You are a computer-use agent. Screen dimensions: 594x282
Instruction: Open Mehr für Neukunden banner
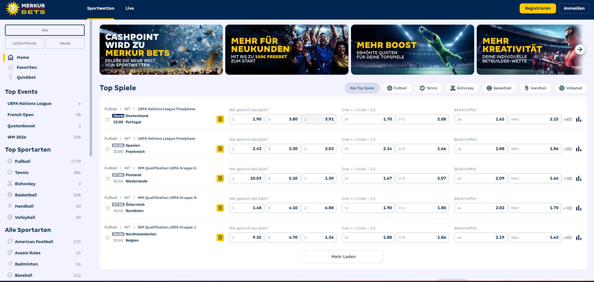[287, 49]
